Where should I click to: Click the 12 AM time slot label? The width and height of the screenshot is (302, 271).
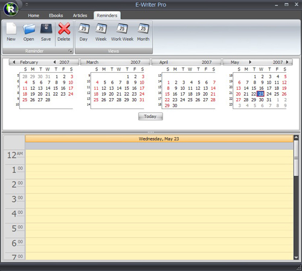click(x=15, y=155)
